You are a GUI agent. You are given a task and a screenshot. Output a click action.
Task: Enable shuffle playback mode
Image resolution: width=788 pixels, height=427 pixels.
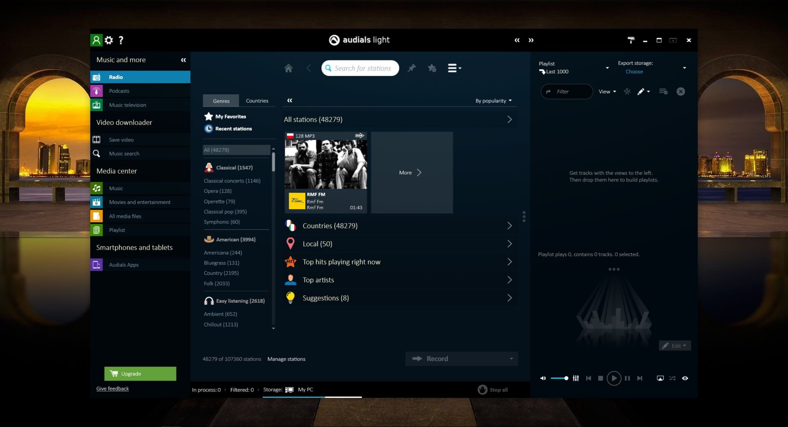[x=672, y=378]
